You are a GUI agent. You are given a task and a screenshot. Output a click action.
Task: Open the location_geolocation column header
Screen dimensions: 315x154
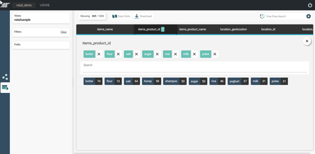click(x=233, y=29)
